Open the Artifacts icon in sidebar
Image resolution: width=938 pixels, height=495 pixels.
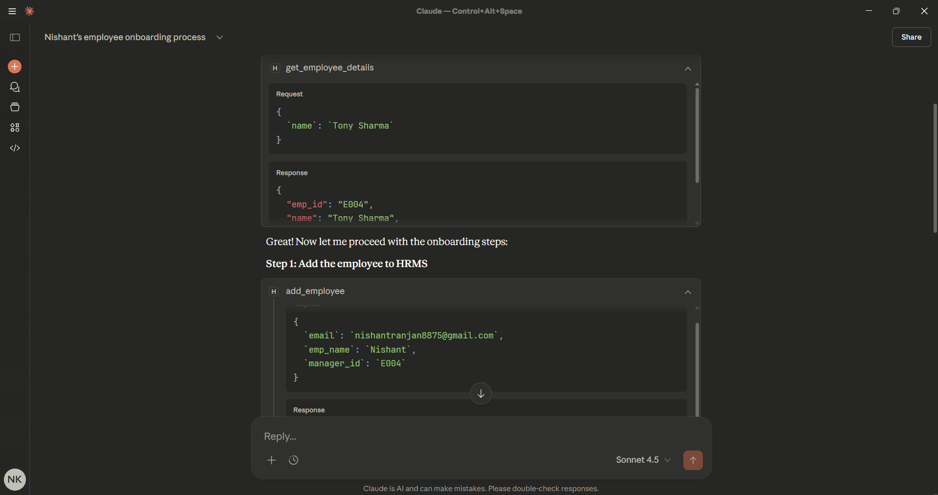click(x=15, y=128)
